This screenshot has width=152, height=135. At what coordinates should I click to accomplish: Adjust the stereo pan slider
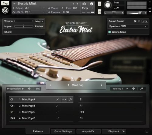[114, 13]
